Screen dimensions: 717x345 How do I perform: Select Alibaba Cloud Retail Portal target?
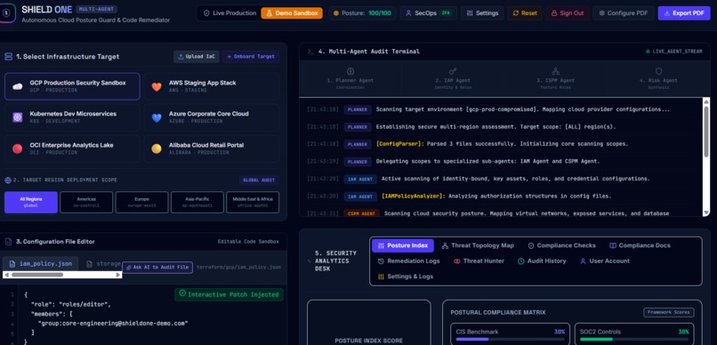(211, 148)
